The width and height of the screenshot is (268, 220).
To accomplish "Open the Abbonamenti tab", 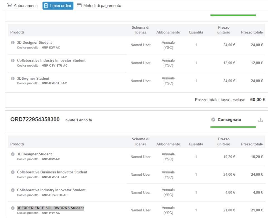I will (x=23, y=6).
